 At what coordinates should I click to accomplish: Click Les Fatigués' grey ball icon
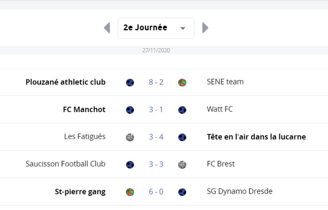130,137
